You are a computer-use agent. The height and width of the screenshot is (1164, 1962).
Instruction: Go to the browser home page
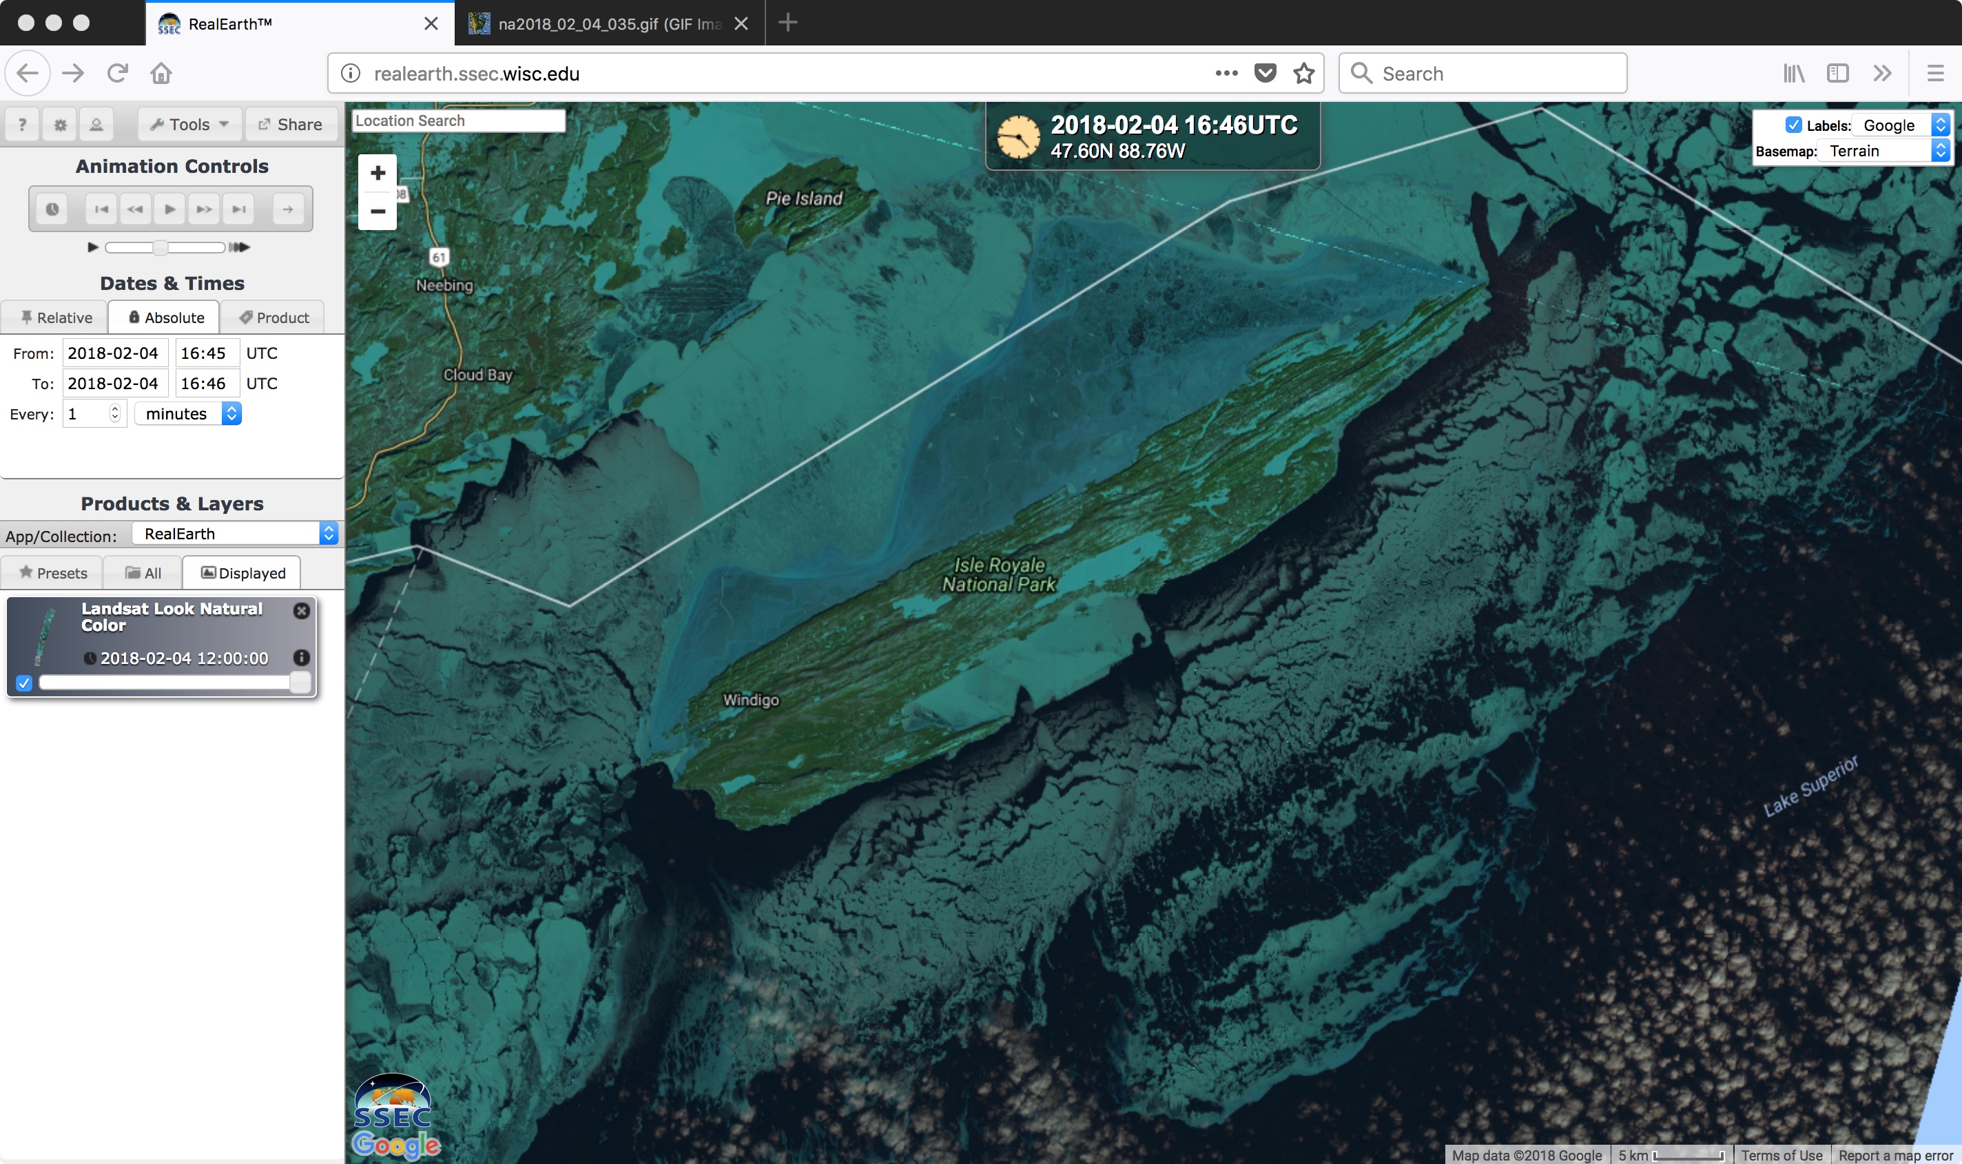pos(162,73)
